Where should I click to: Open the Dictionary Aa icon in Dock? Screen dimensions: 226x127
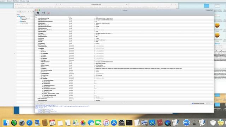[x=160, y=123]
